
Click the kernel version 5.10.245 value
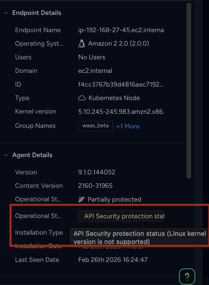point(121,111)
